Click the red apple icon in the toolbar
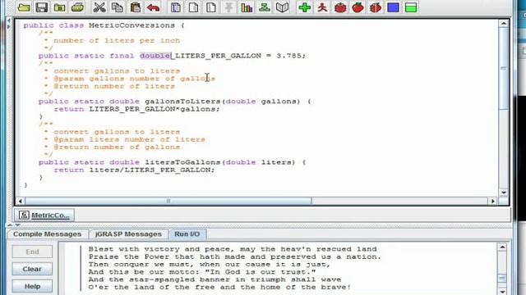This screenshot has width=526, height=295. point(358,7)
